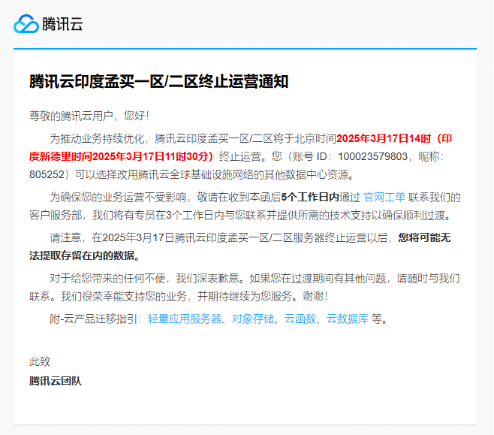Viewport: 494px width, 435px height.
Task: Click the nickname 805252
Action: tap(47, 174)
